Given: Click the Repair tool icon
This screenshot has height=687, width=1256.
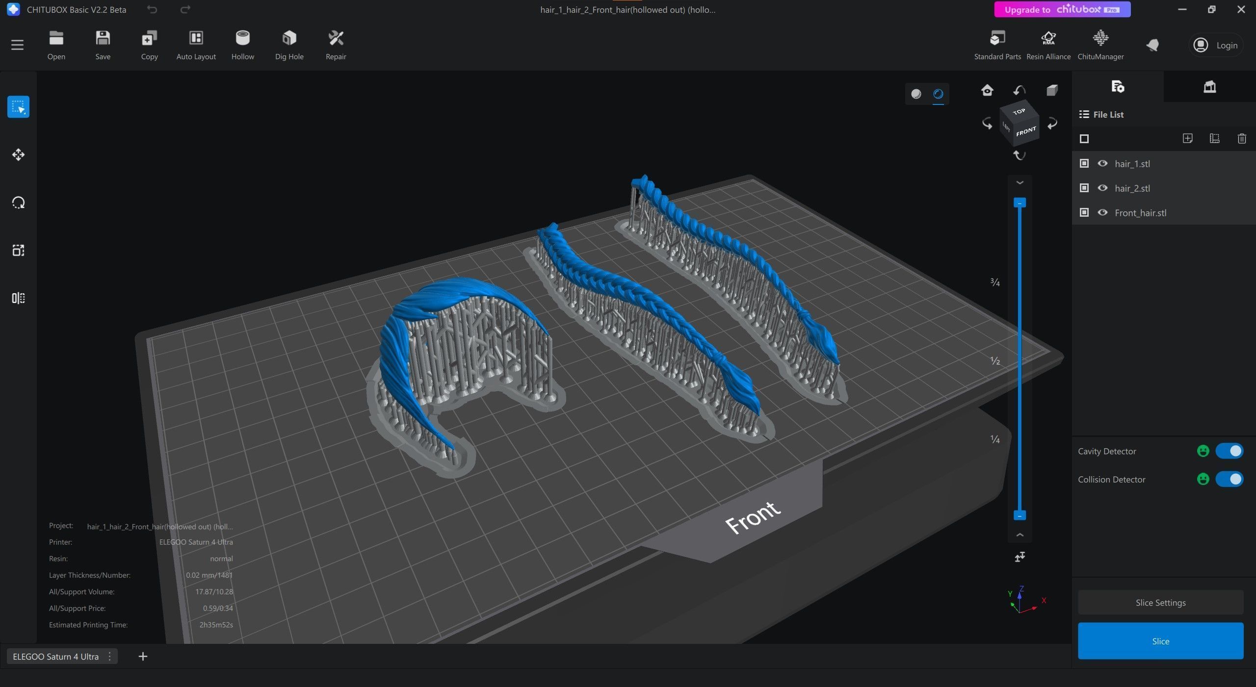Looking at the screenshot, I should [x=336, y=39].
